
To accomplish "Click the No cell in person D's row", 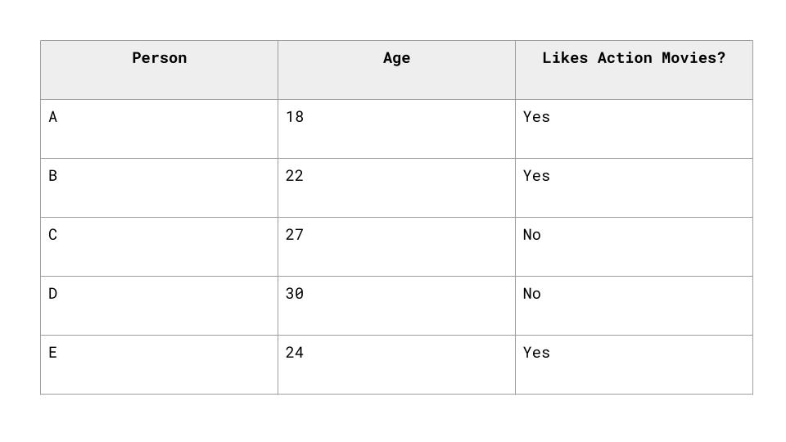I will (634, 305).
